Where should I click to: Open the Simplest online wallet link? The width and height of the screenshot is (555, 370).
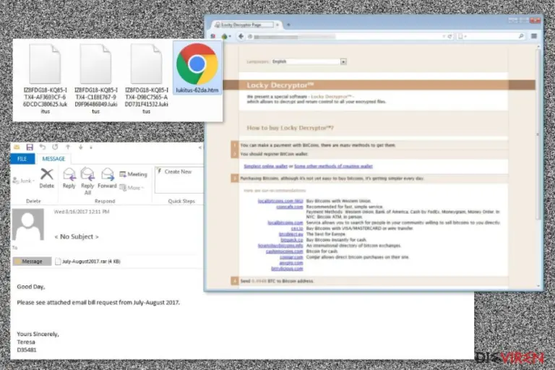click(265, 166)
